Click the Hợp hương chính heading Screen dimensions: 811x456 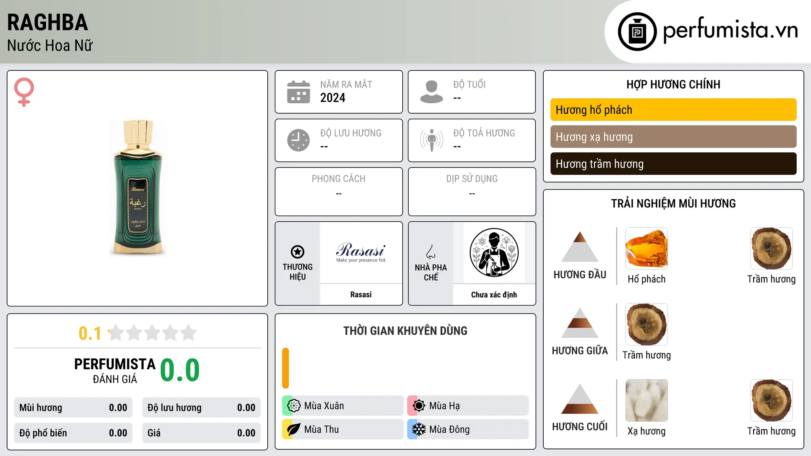pos(673,84)
